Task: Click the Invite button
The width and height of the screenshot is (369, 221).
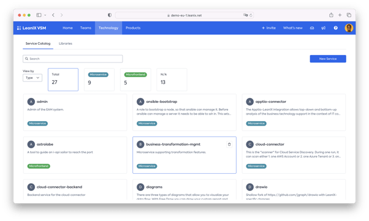Action: (268, 28)
